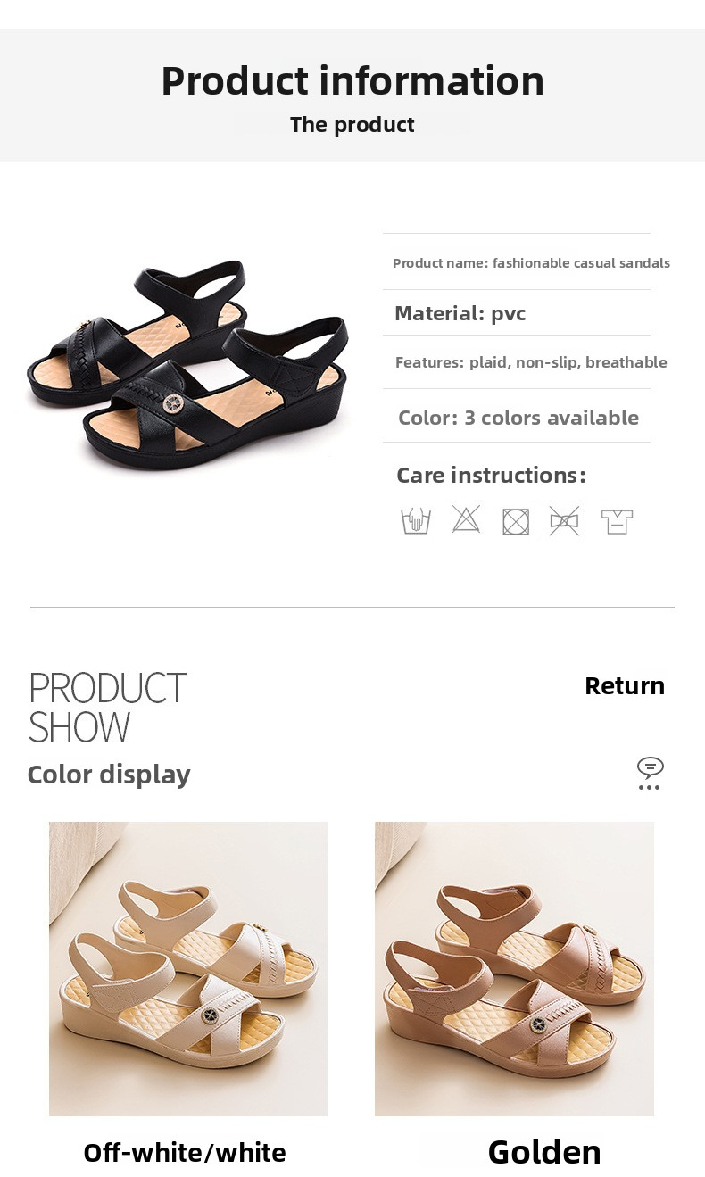705x1177 pixels.
Task: Click the Product name row text
Action: click(x=531, y=263)
